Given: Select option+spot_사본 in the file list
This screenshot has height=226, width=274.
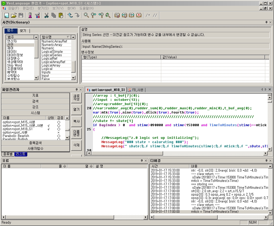Looking at the screenshot, I should (15, 133).
